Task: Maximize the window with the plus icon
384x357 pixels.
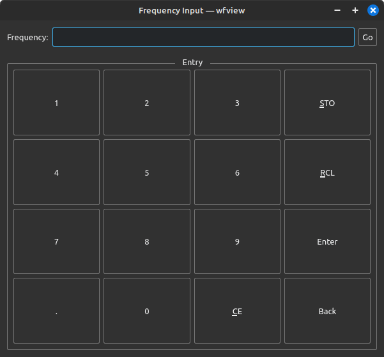Action: click(x=355, y=10)
